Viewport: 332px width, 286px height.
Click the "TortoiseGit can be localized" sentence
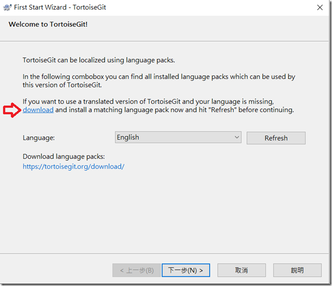[99, 60]
